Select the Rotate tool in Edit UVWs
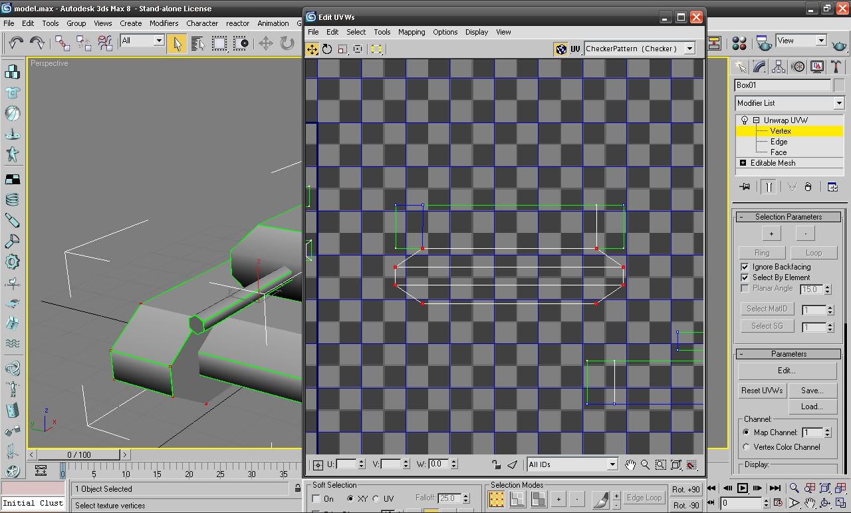 (327, 49)
